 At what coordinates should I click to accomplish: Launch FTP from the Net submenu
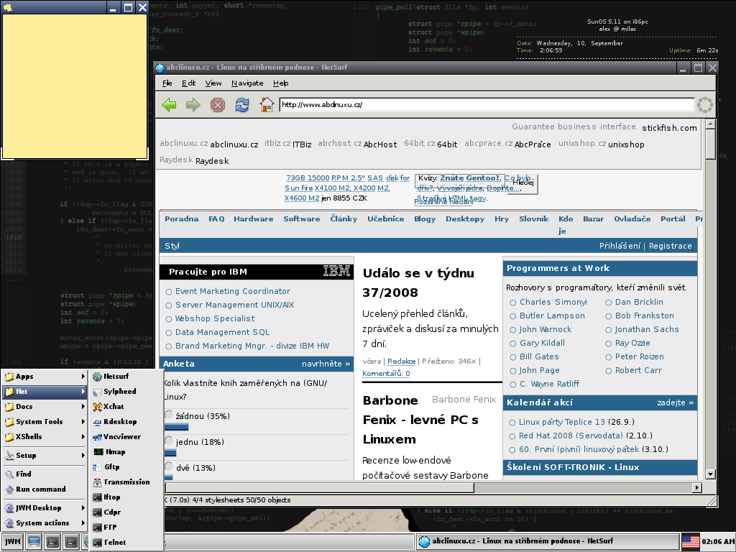point(126,527)
